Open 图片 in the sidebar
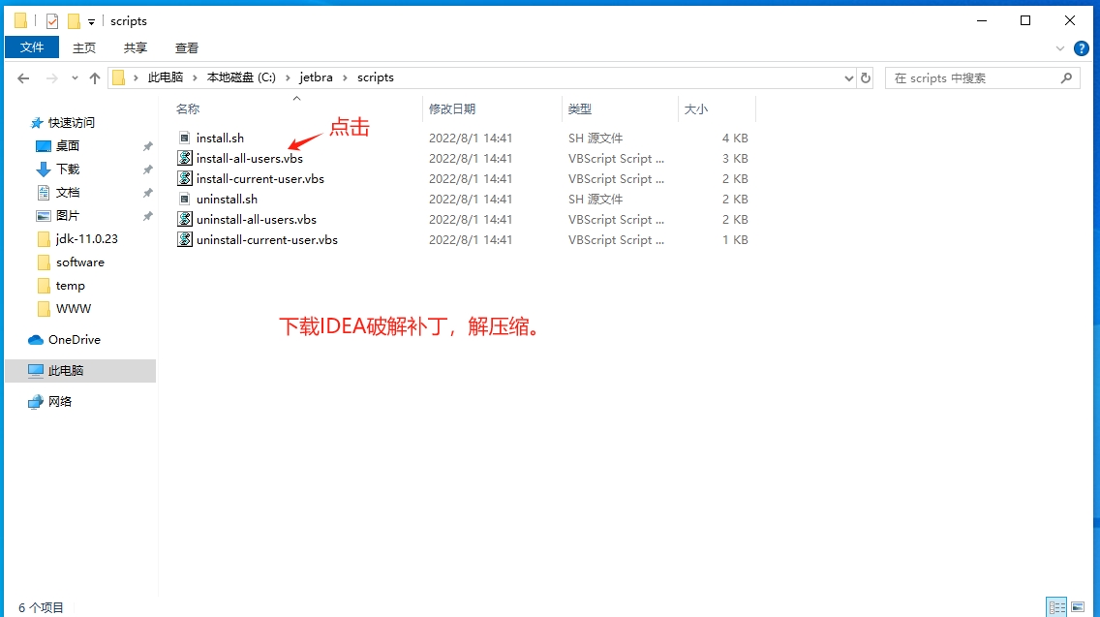The width and height of the screenshot is (1100, 617). pos(68,215)
